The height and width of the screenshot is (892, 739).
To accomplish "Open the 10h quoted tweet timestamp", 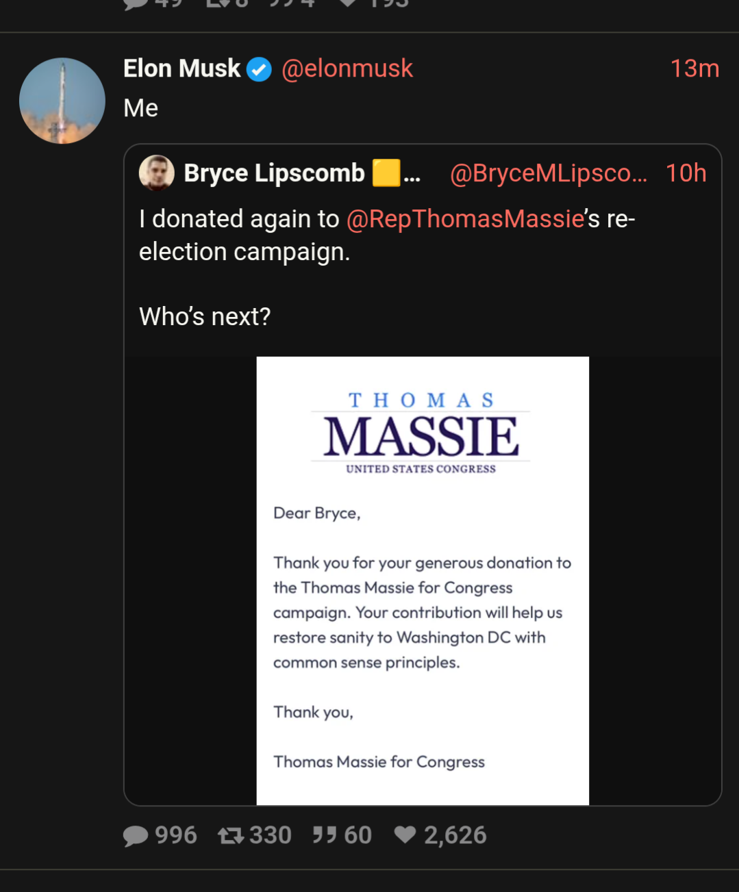I will (686, 173).
